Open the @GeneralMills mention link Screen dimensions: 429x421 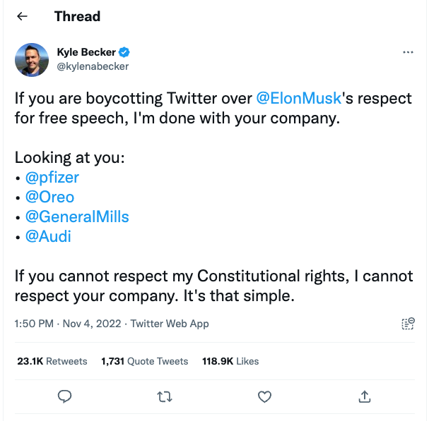tap(77, 216)
